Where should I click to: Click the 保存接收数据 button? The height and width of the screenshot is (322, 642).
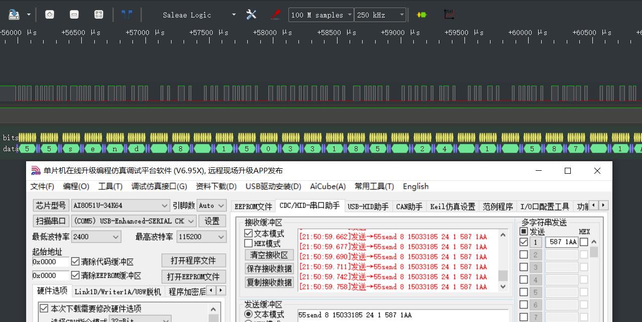269,268
